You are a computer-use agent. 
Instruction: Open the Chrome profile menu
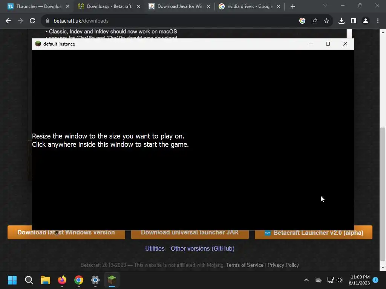pyautogui.click(x=366, y=21)
